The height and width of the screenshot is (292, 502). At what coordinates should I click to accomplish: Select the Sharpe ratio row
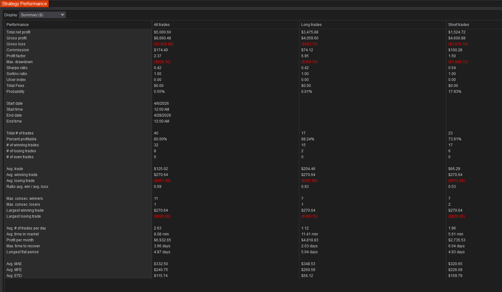point(17,68)
